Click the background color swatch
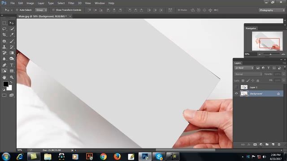The height and width of the screenshot is (161, 287). pyautogui.click(x=10, y=89)
